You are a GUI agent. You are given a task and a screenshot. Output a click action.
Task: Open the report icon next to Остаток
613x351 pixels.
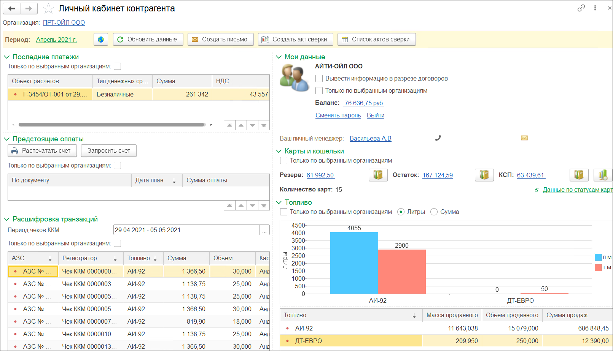tap(484, 175)
